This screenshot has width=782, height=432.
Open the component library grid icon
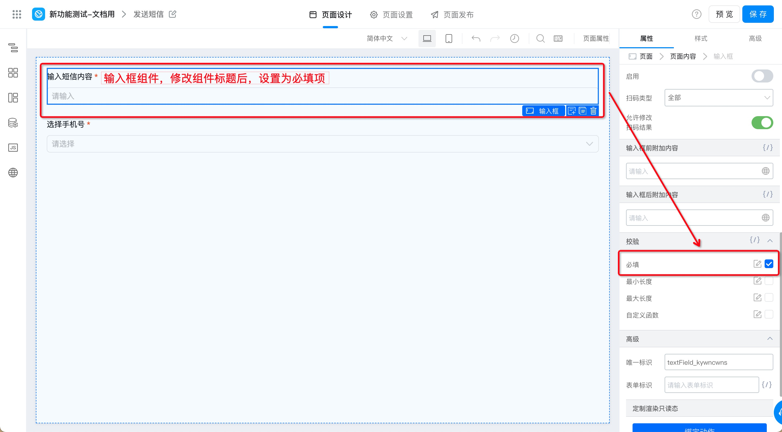click(x=13, y=72)
